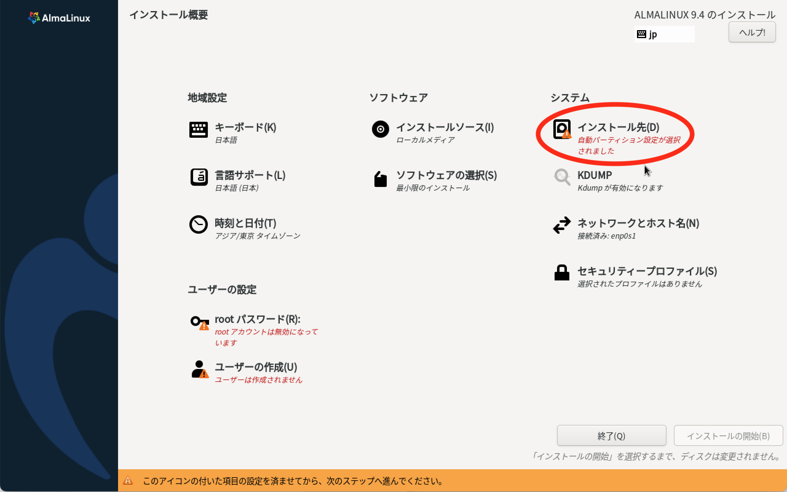Click the jp keyboard layout indicator
The image size is (787, 492).
[x=664, y=34]
